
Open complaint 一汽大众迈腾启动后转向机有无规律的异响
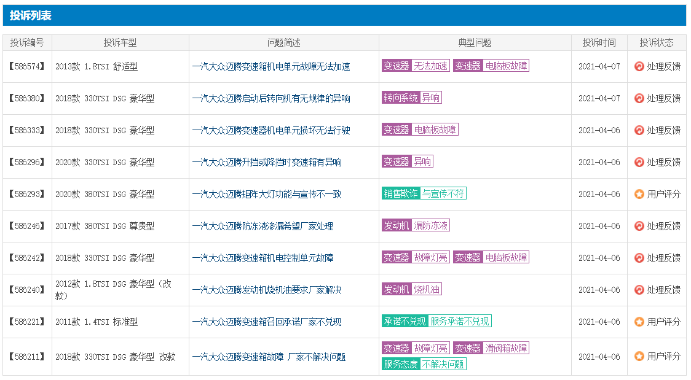271,98
